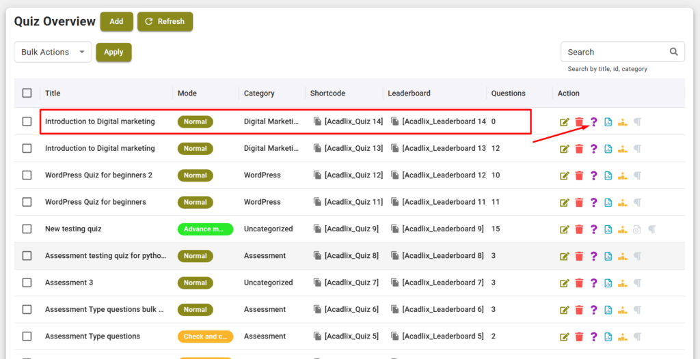This screenshot has height=359, width=700.
Task: Check WordPress Quiz for beginners (Quiz 11) row
Action: 27,202
